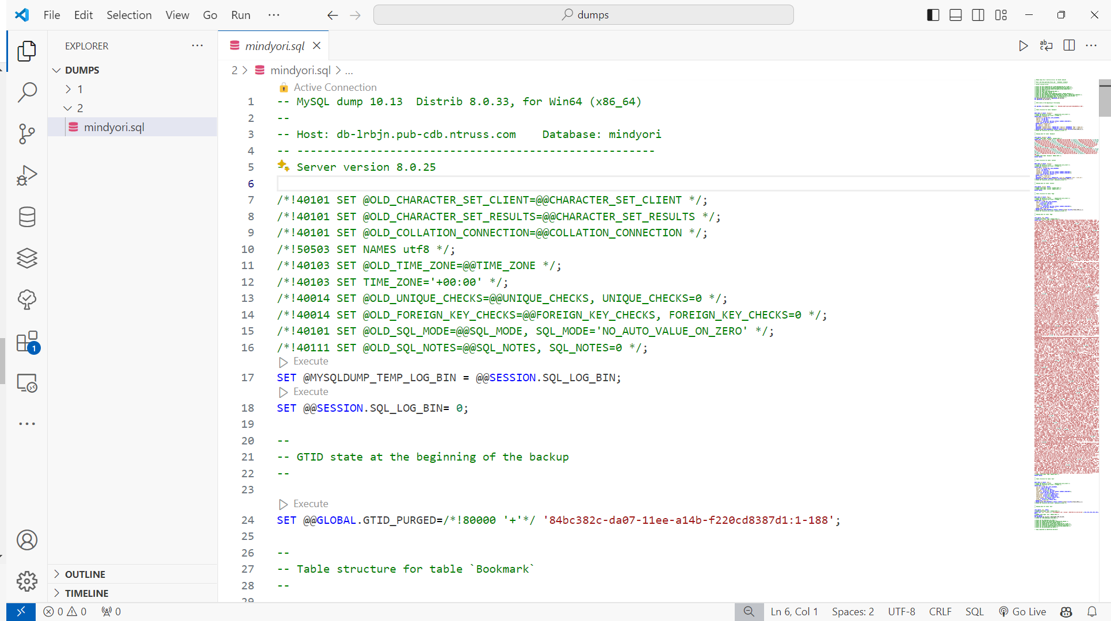Open Run and Debug view
1111x621 pixels.
pos(27,175)
